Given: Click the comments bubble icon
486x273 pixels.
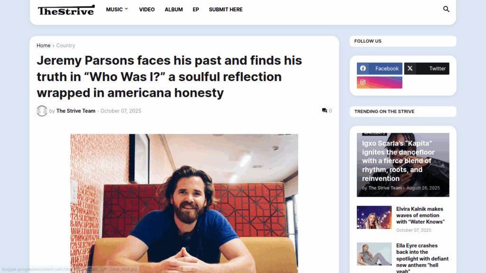Looking at the screenshot, I should point(325,111).
